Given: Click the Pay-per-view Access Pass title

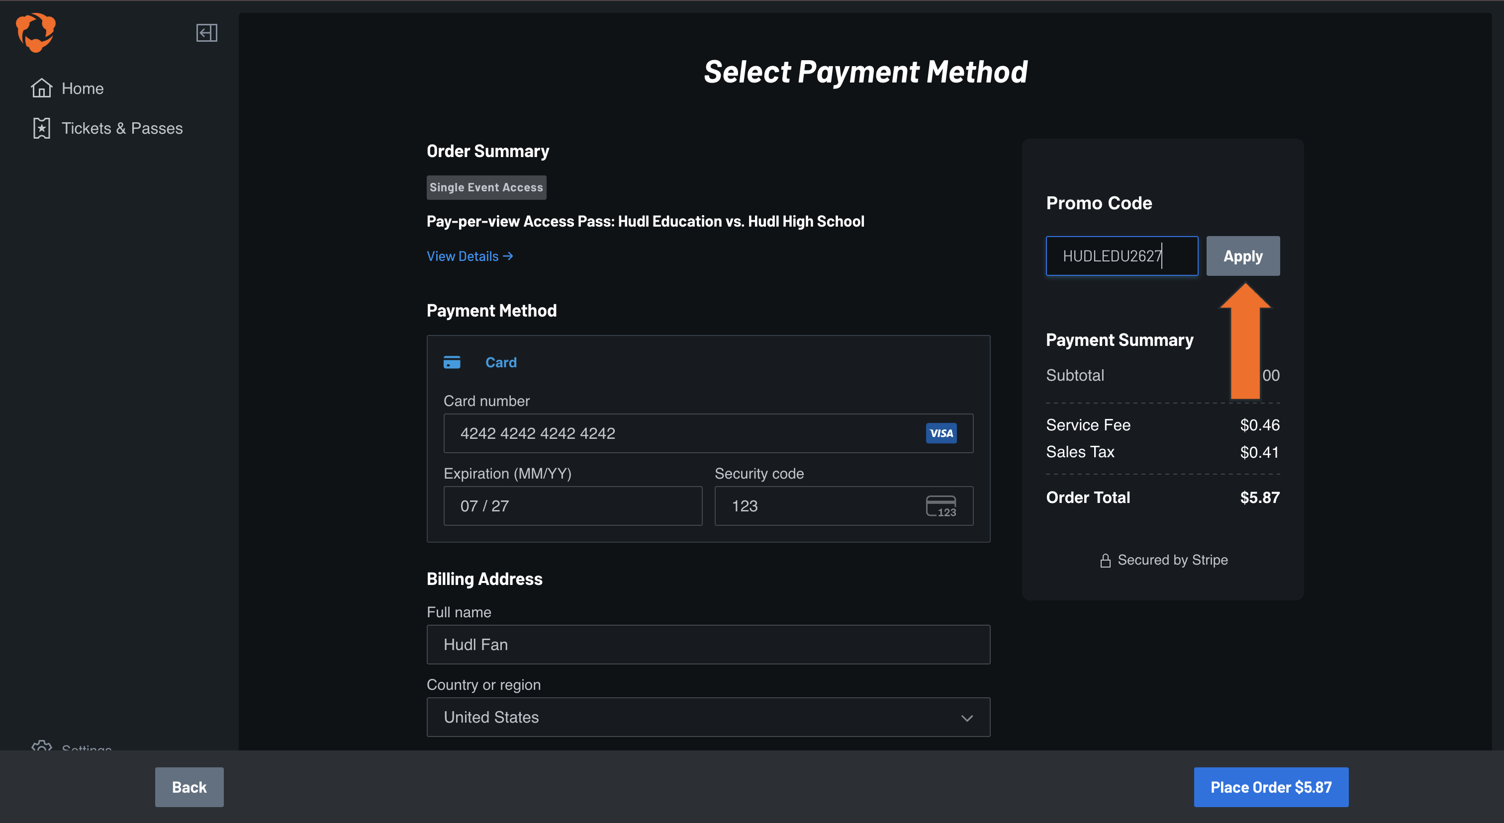Looking at the screenshot, I should [645, 222].
